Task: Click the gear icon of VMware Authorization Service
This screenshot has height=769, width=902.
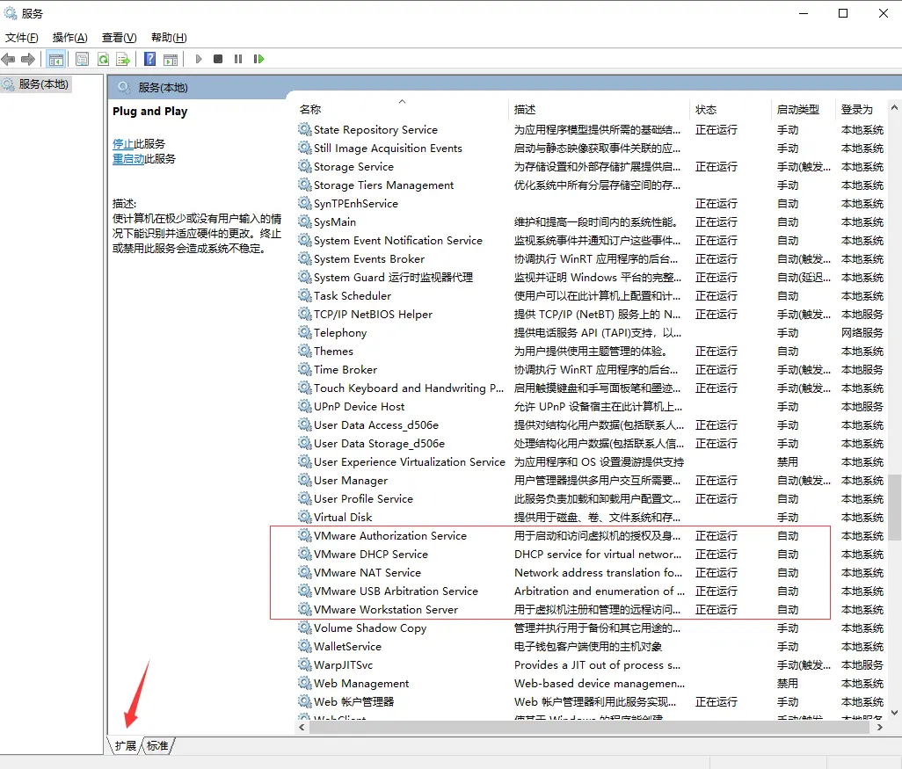Action: pos(305,535)
